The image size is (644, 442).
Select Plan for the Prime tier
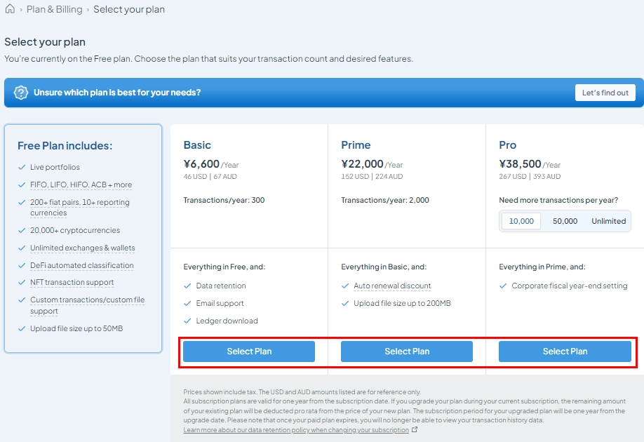[407, 351]
